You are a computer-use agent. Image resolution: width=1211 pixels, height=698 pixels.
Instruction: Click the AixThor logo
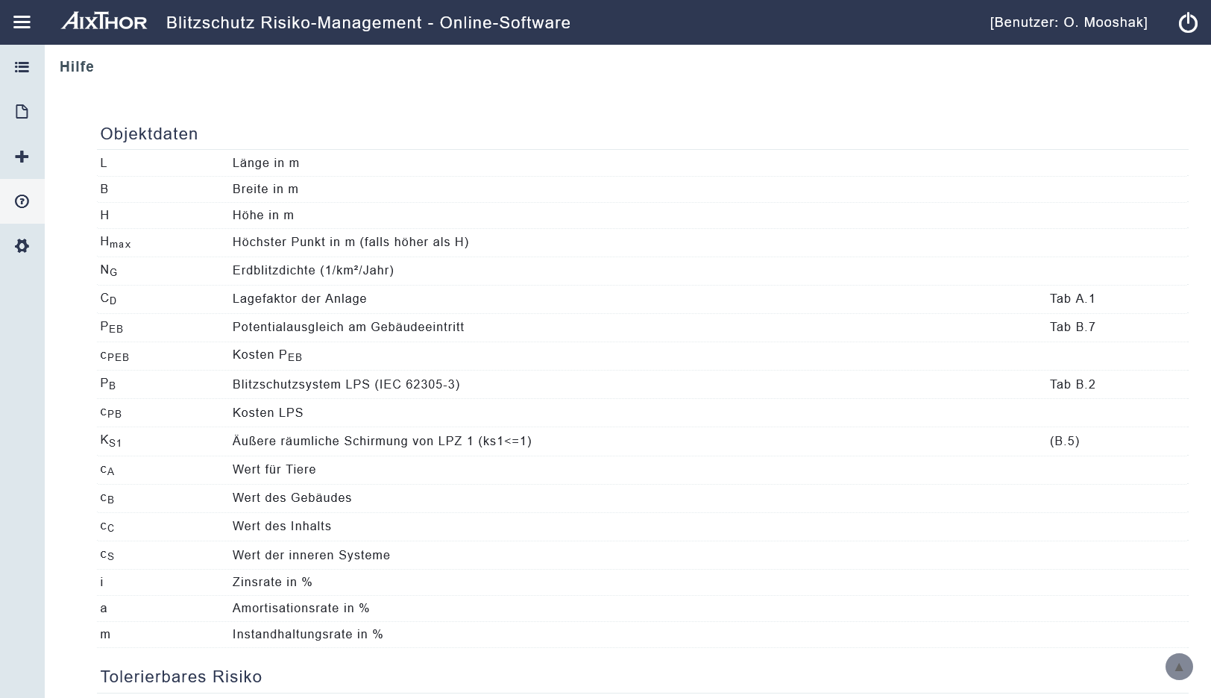(x=104, y=22)
